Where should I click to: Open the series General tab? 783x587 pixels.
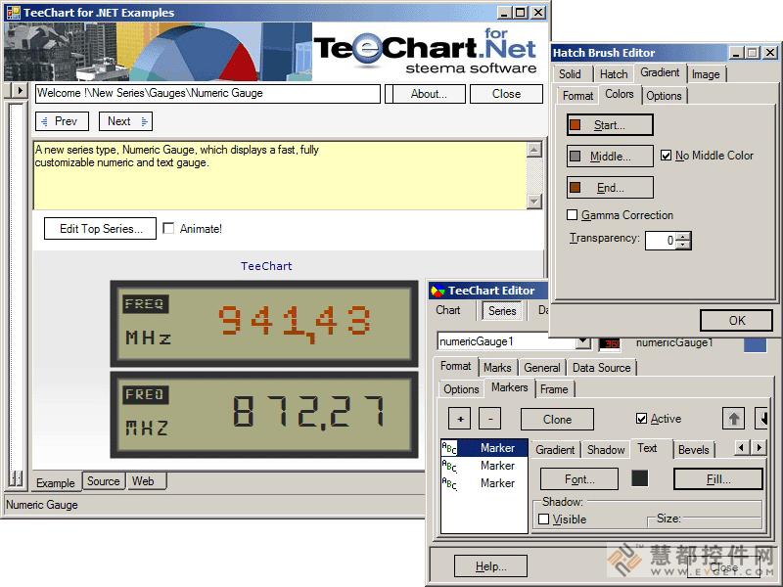(542, 368)
